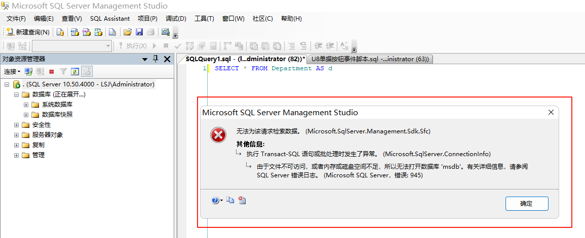Click the Results to Grid icon
The height and width of the screenshot is (238, 585).
[265, 46]
